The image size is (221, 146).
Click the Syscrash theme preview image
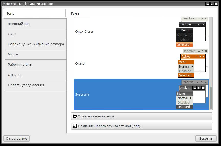pos(192,94)
